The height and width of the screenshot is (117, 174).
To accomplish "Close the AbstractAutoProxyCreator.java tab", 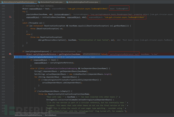I will tap(64, 2).
